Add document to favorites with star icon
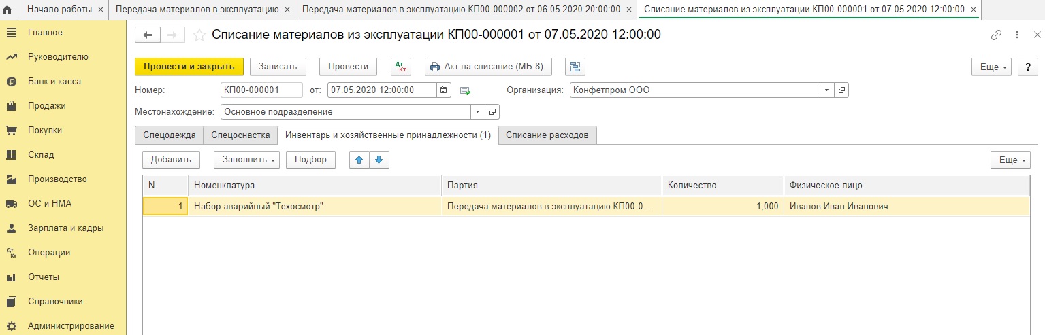The image size is (1045, 335). (x=199, y=35)
